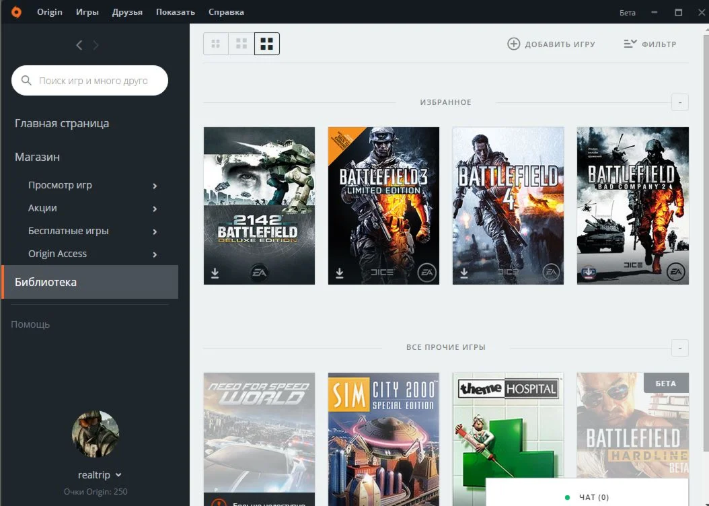The image size is (709, 506).
Task: Switch to medium tile grid view
Action: [241, 44]
